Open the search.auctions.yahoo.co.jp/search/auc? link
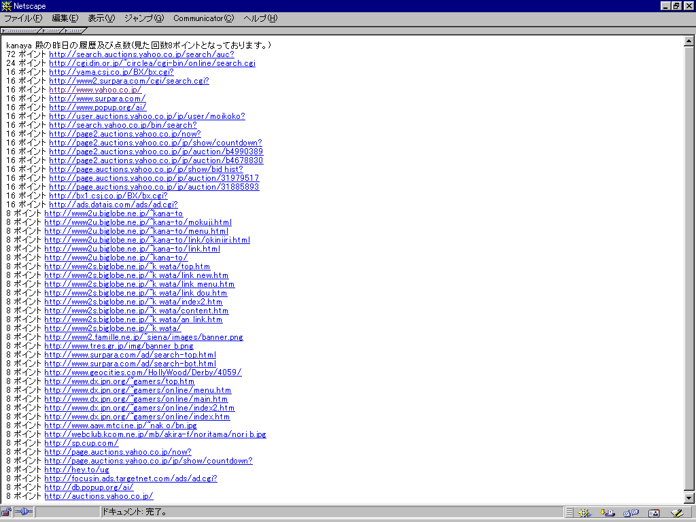 (x=141, y=54)
